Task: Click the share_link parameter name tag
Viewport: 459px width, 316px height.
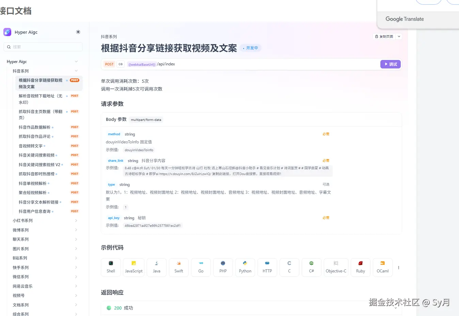Action: coord(115,161)
